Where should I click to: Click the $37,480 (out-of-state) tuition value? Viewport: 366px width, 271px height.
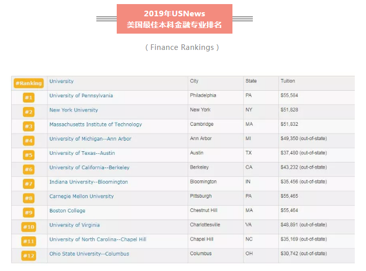(x=304, y=153)
